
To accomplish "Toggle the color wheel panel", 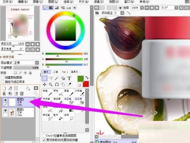I will click(x=45, y=8).
